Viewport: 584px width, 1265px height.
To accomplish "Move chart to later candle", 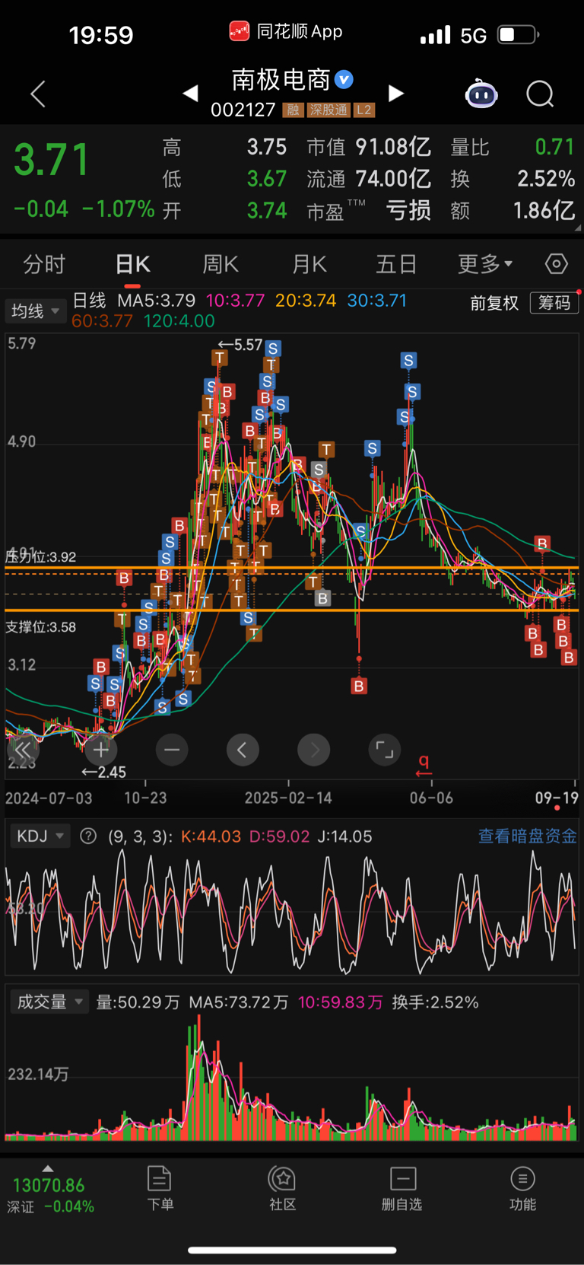I will tap(313, 750).
